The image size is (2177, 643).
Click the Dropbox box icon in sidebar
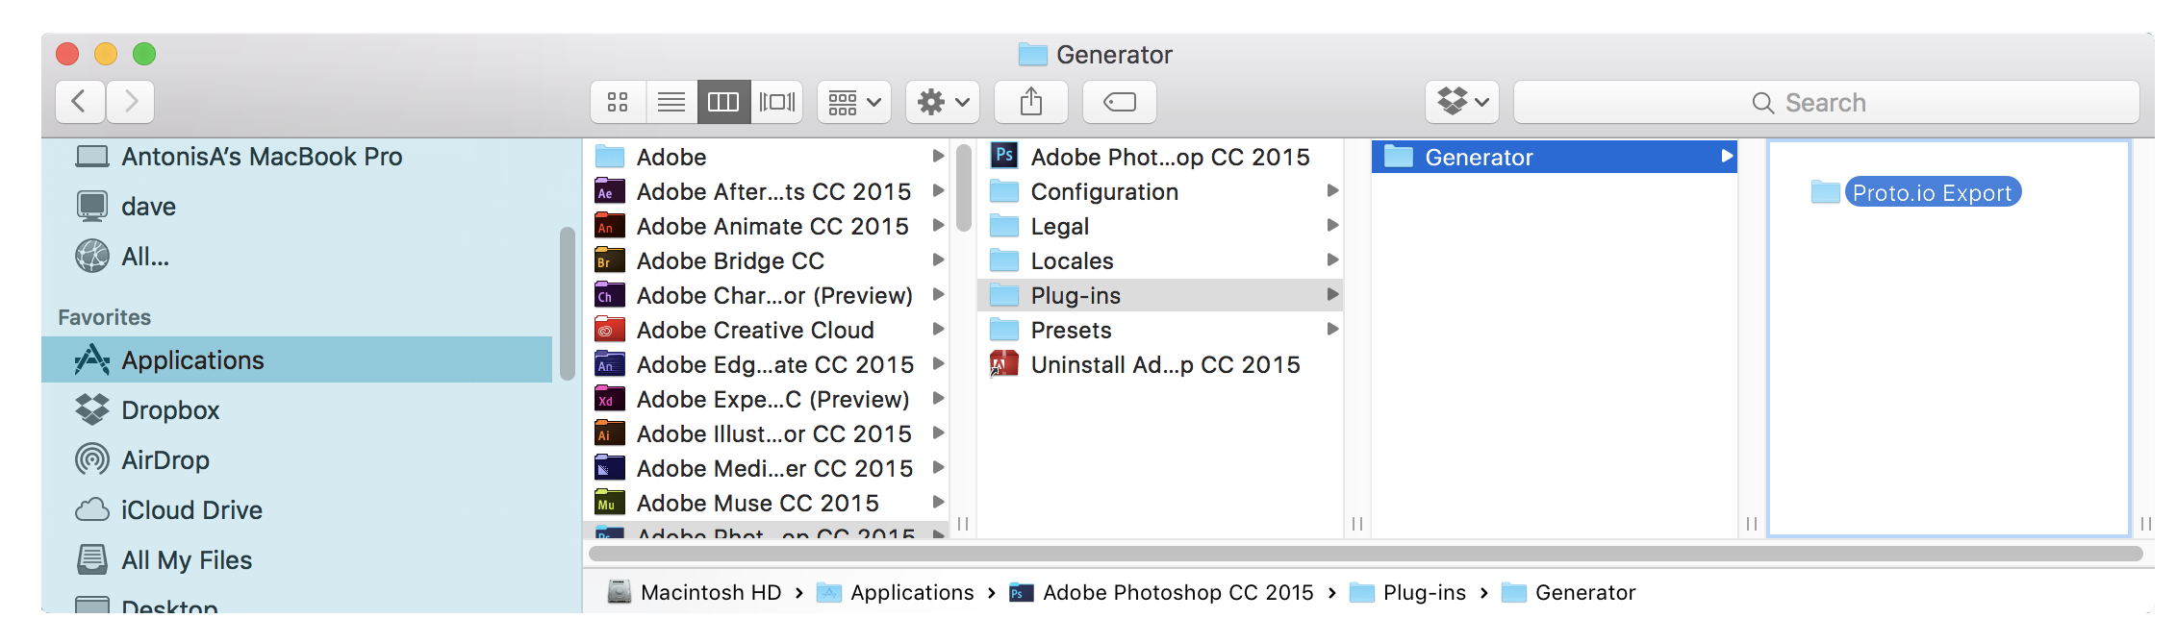92,409
